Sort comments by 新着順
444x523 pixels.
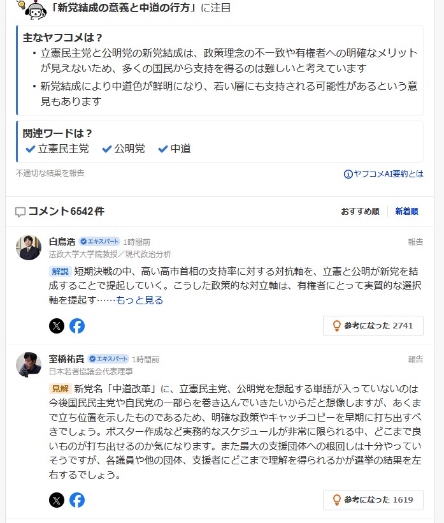406,212
